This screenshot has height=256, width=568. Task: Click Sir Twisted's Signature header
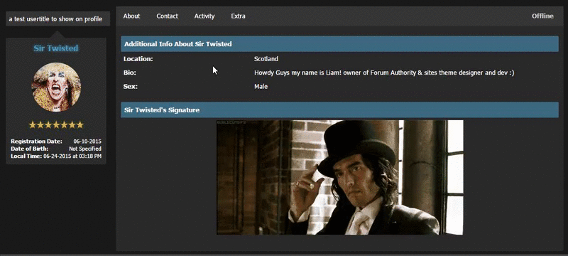(x=339, y=110)
